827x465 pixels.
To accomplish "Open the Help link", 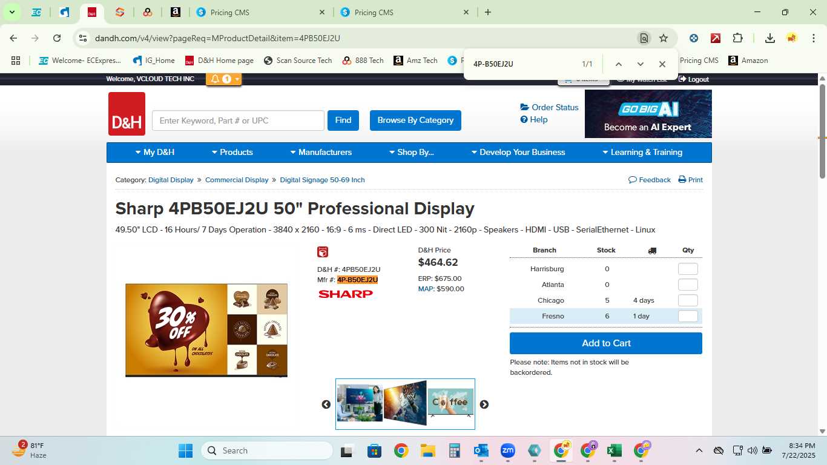I will 534,119.
